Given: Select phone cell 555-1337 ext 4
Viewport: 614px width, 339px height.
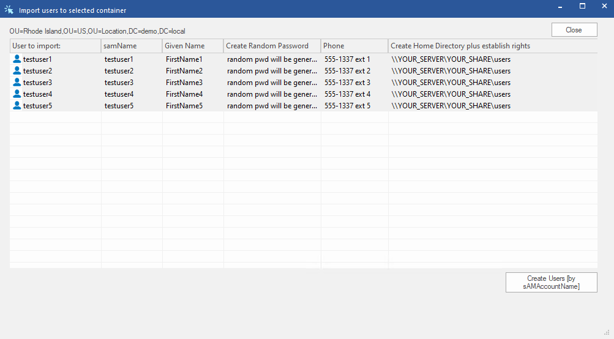Looking at the screenshot, I should [x=347, y=94].
